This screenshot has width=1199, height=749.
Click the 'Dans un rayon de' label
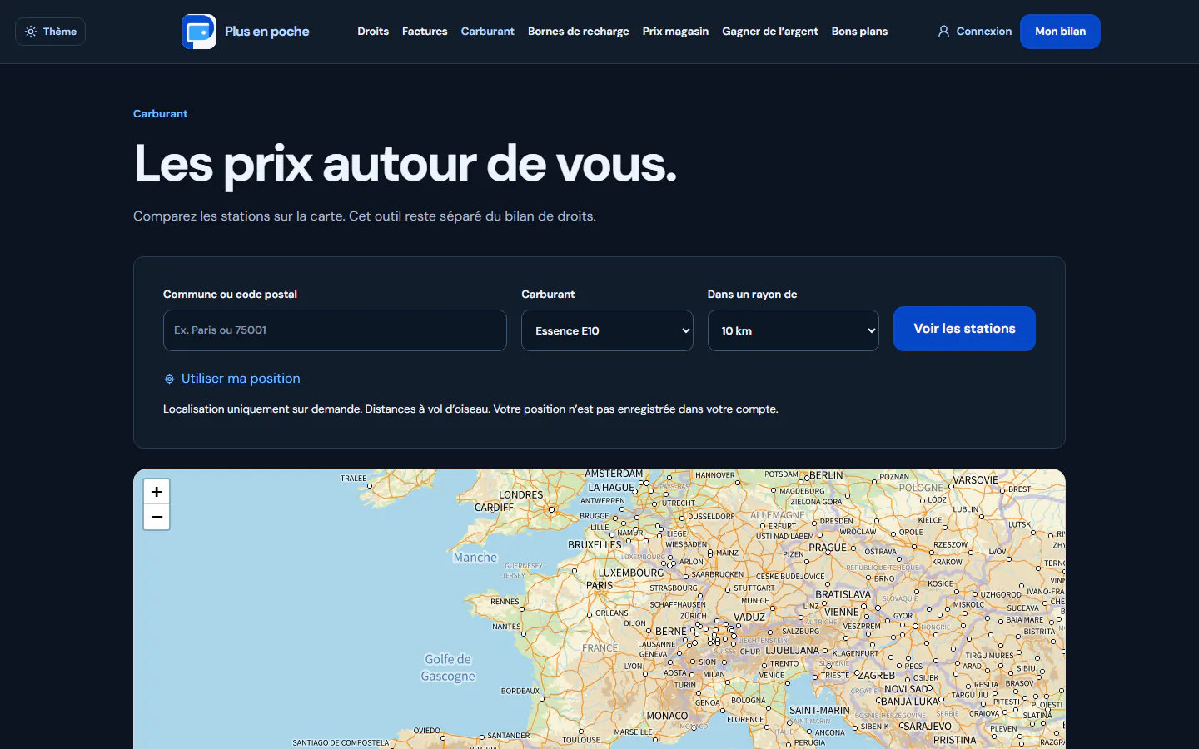[x=752, y=295]
